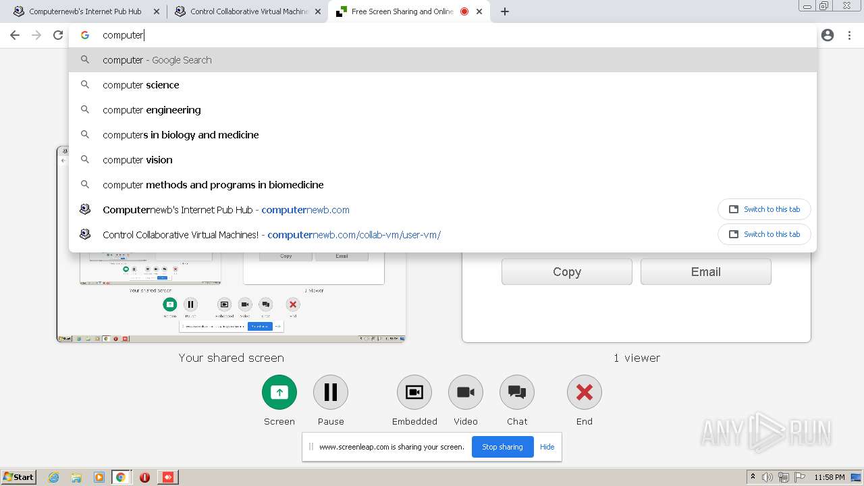The image size is (864, 486).
Task: Pick 'computer methods and programs in biomedicine'
Action: point(443,185)
